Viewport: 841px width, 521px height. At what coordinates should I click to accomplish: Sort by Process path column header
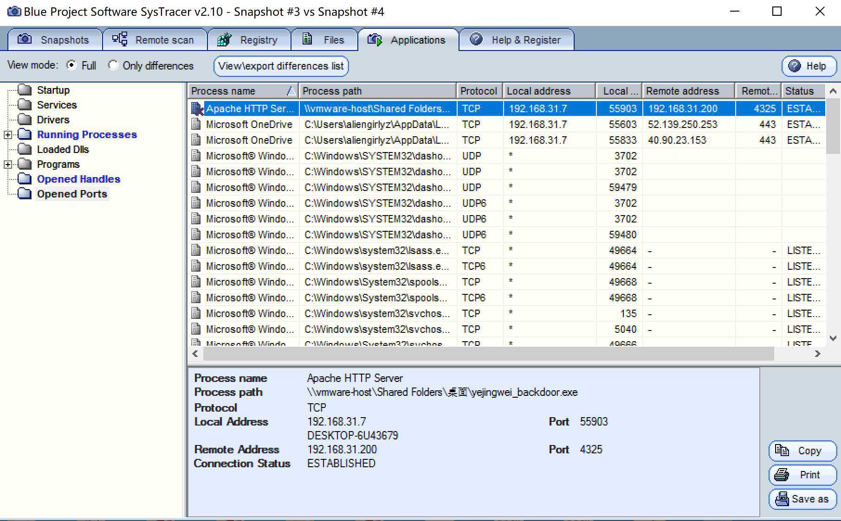click(377, 91)
